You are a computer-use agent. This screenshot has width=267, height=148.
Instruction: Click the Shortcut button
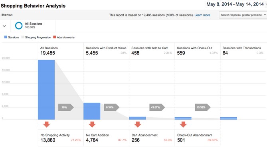pos(7,15)
